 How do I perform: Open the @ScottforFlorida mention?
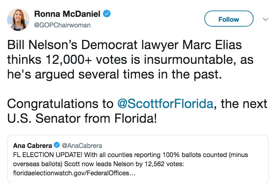coord(165,103)
